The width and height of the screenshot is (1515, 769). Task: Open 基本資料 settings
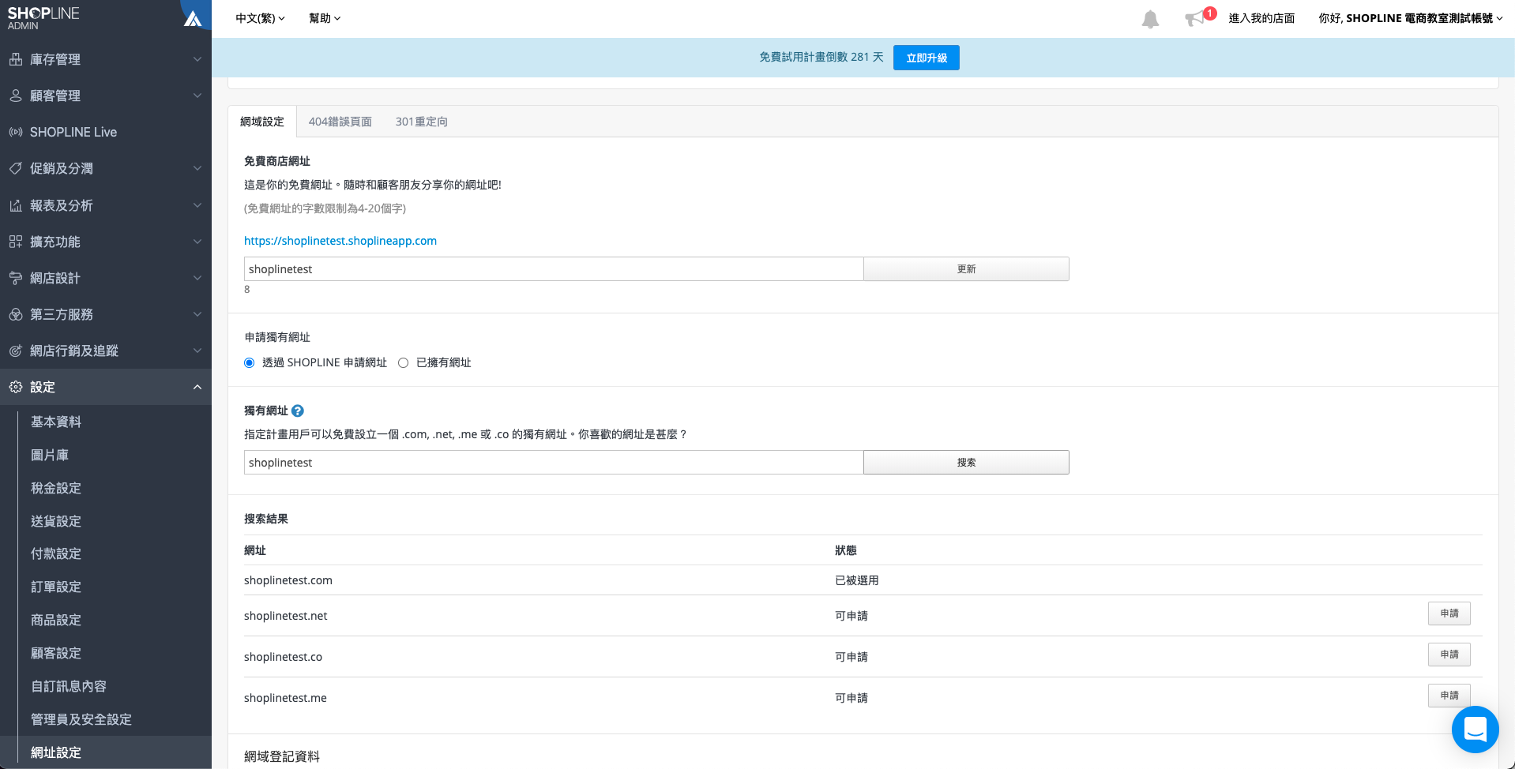click(x=56, y=422)
